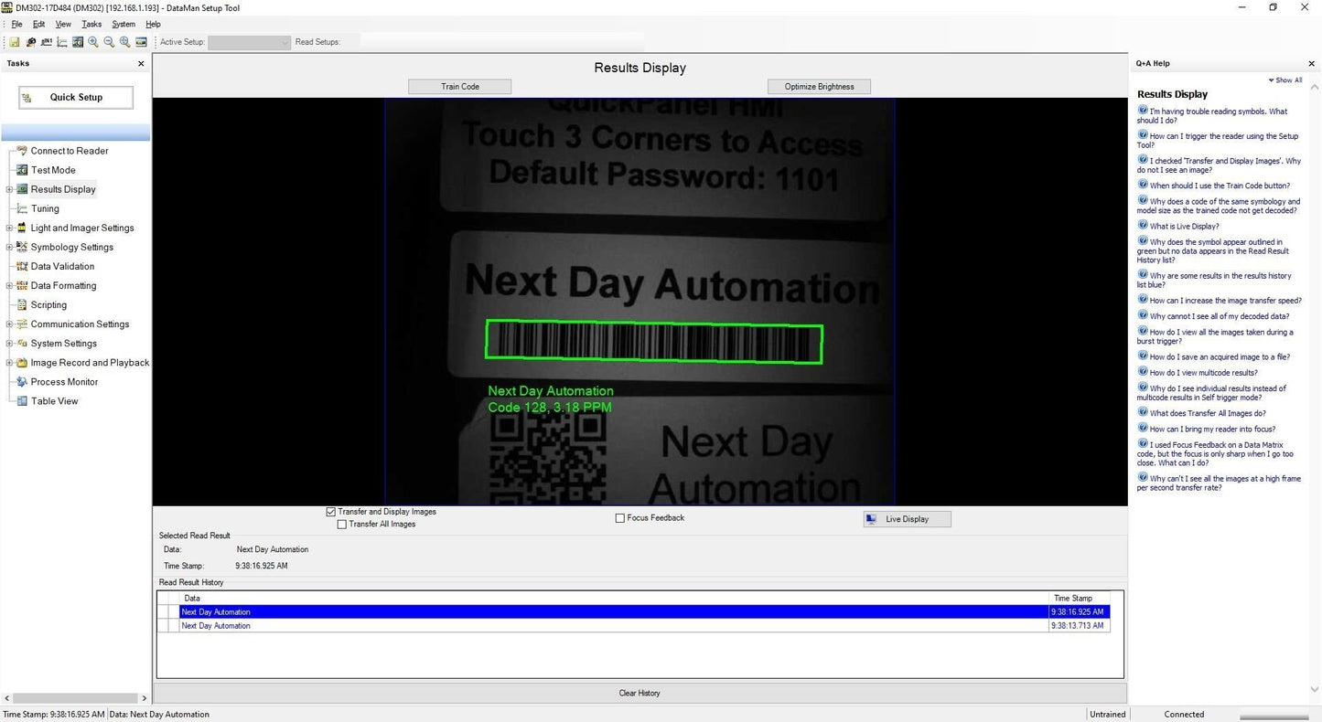Click the Test Mode icon in toolbar

tap(78, 42)
